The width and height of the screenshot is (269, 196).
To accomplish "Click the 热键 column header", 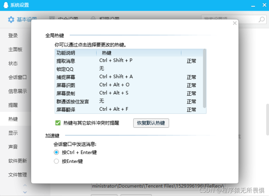I will click(x=139, y=53).
